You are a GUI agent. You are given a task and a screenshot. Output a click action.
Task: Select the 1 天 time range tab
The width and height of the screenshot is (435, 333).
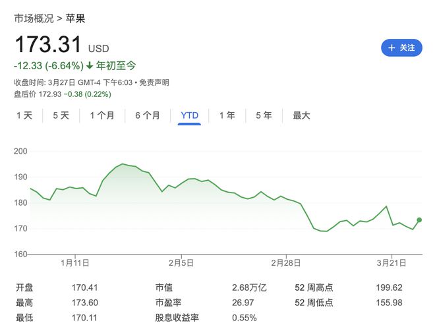[x=24, y=115]
